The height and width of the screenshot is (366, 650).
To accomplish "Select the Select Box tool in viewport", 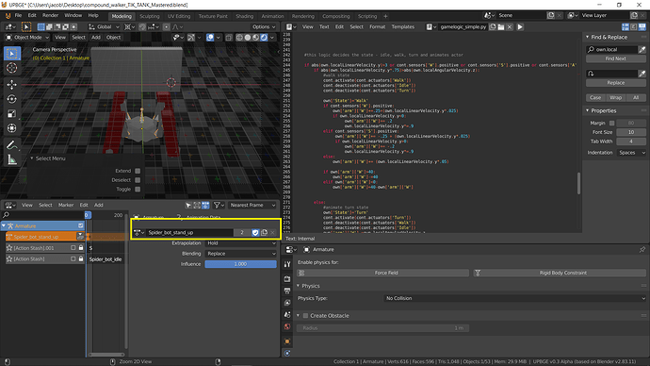I will [x=11, y=54].
